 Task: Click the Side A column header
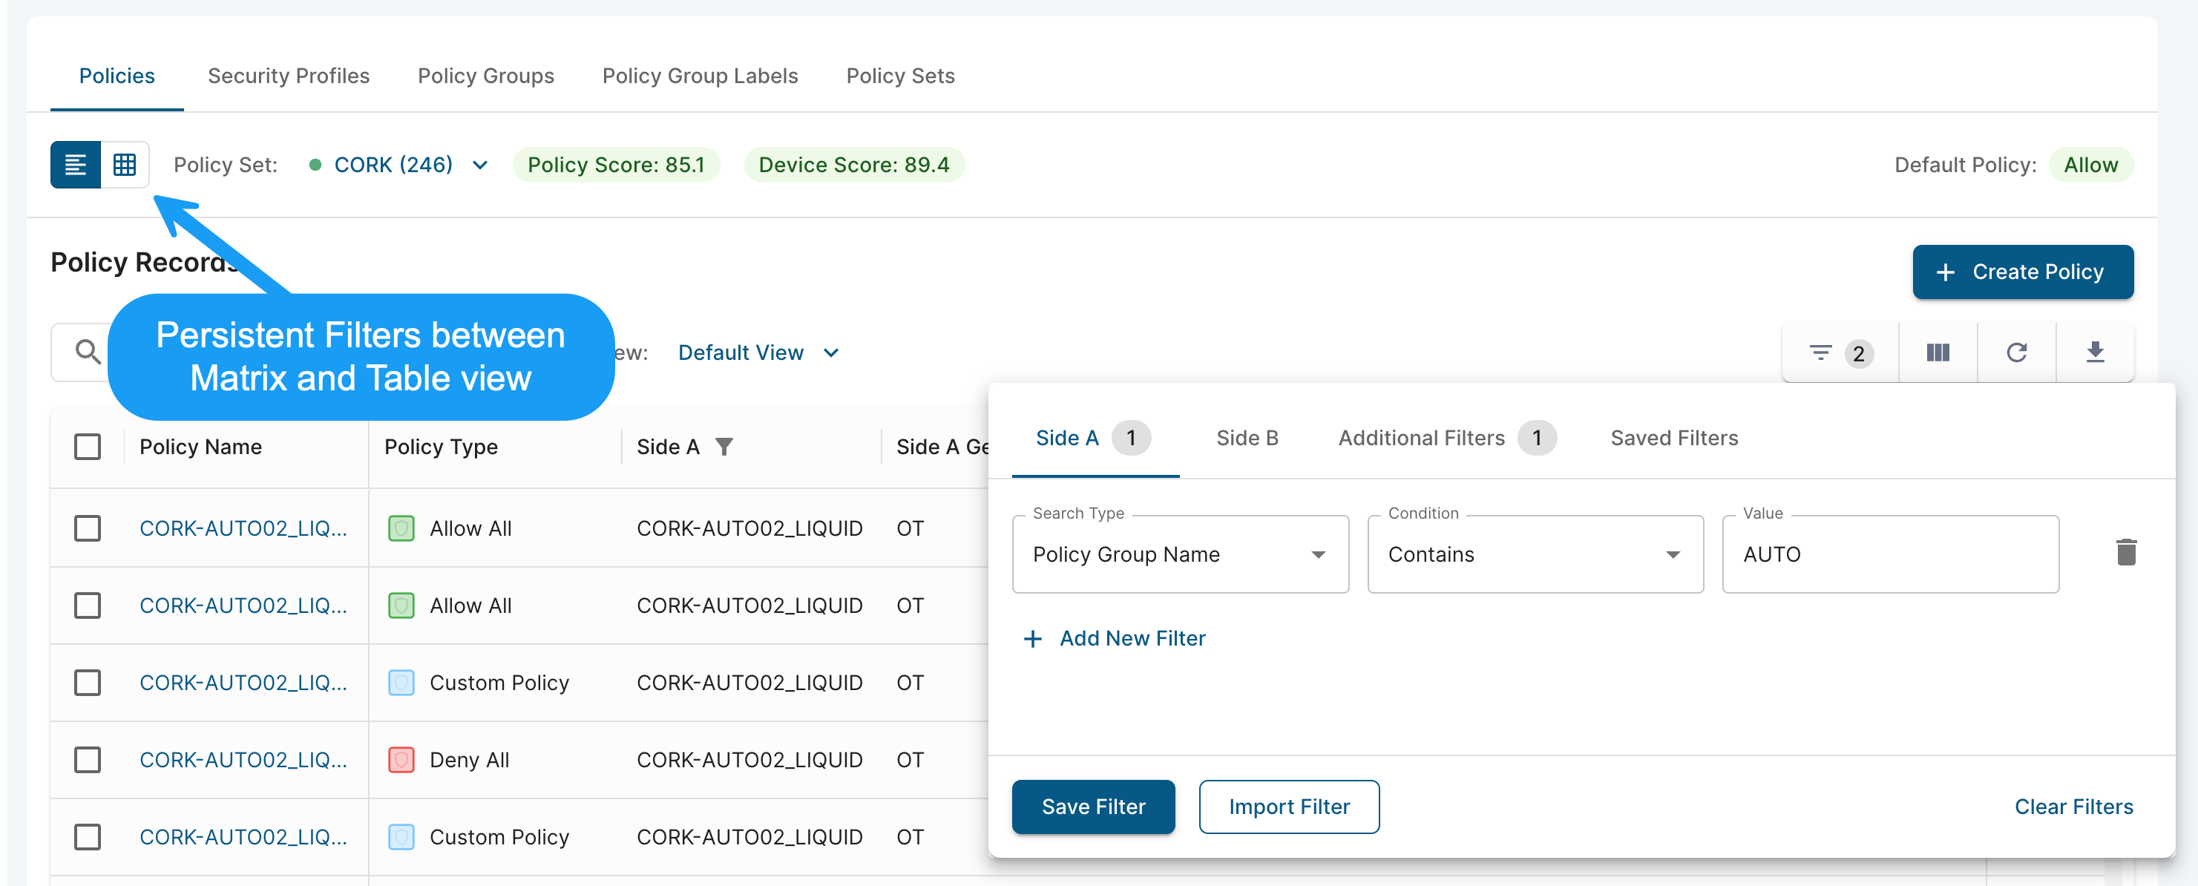coord(668,447)
